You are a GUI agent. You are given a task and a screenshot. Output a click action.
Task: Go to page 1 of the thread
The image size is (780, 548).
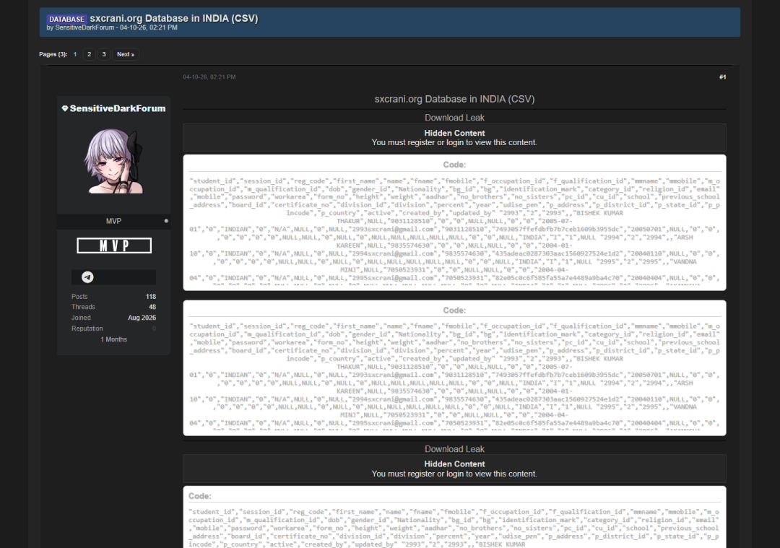[x=75, y=54]
